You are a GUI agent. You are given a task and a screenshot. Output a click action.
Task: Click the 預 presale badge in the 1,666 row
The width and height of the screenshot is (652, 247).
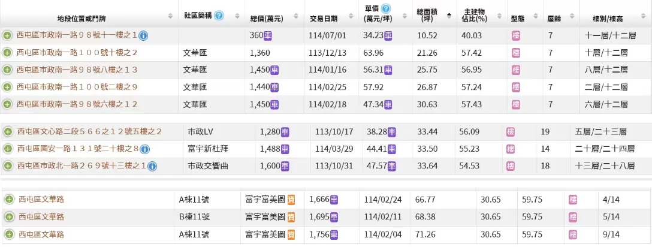(x=291, y=200)
